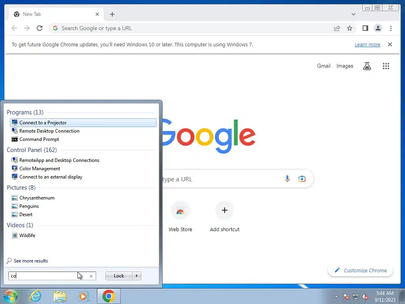Click Chrome icon on the taskbar

coord(108,296)
